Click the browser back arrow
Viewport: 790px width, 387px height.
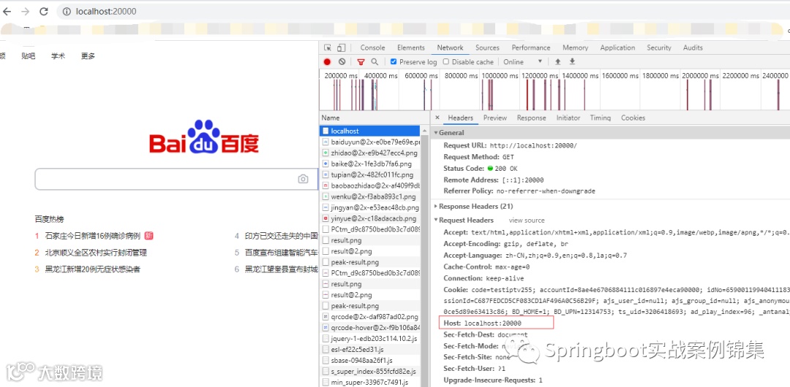(x=7, y=12)
